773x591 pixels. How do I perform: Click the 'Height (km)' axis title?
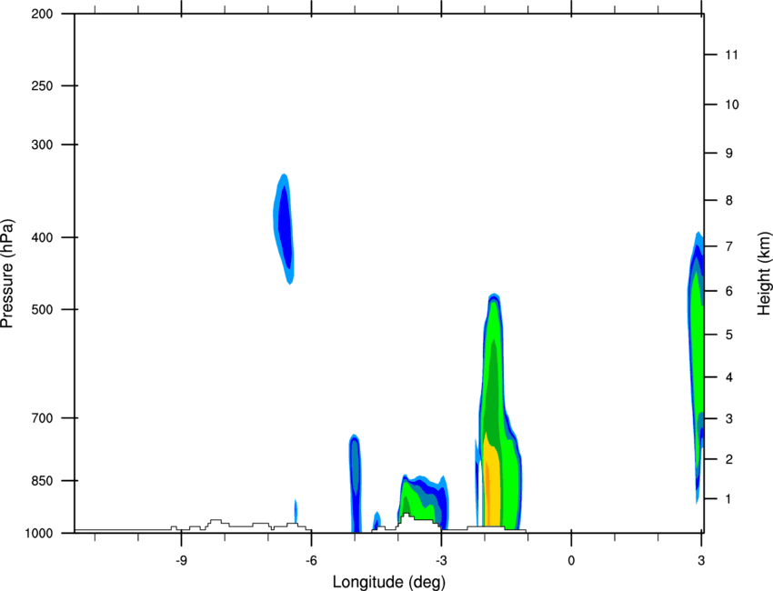pyautogui.click(x=764, y=274)
